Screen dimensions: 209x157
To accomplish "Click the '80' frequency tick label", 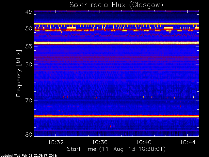I will coord(29,134).
